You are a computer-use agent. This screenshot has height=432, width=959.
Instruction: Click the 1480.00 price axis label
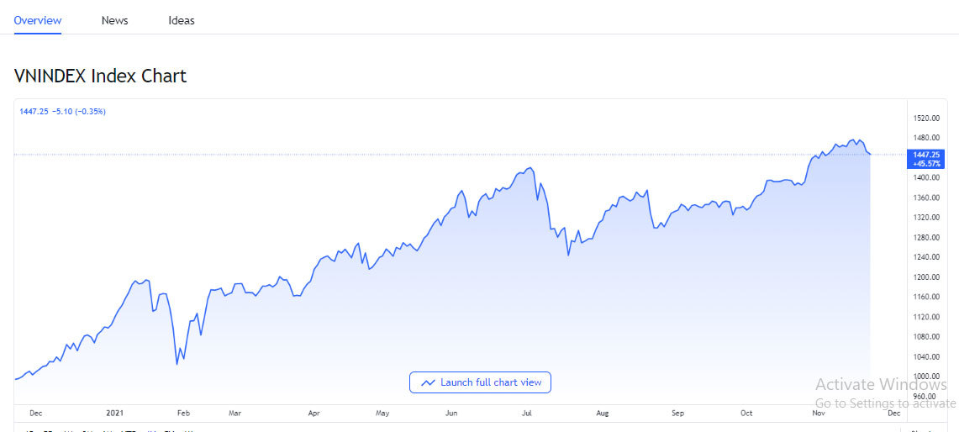point(928,139)
